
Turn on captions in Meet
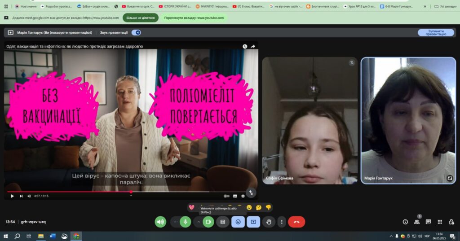(x=223, y=222)
